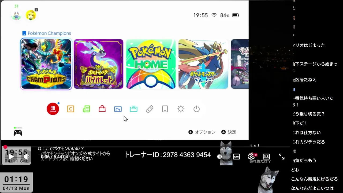This screenshot has width=343, height=193.
Task: Open the Virtual Game Cards icon
Action: 165,109
